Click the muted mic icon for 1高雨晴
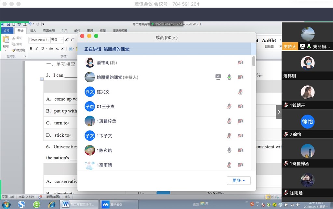The image size is (333, 209). [x=229, y=165]
